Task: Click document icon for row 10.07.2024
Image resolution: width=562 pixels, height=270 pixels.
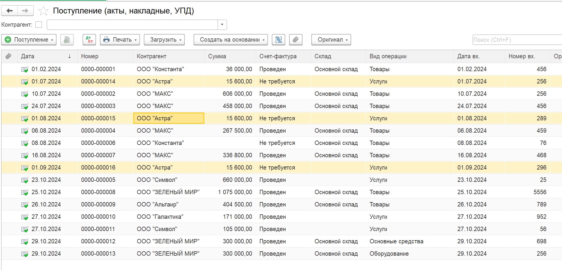Action: click(25, 94)
